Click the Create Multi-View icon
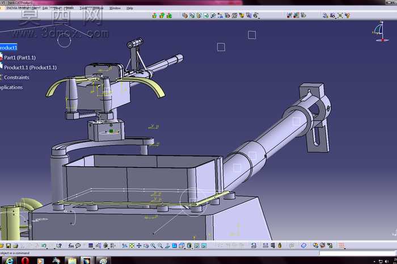The height and width of the screenshot is (264, 397). click(x=175, y=246)
